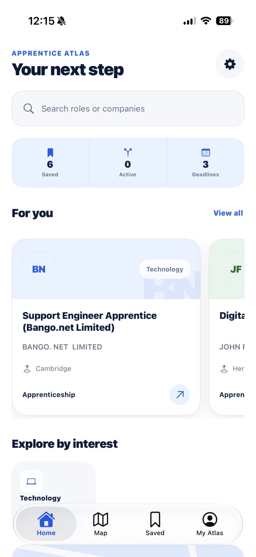Focus the Search roles or companies field
Screen dimensions: 256x557
click(128, 108)
